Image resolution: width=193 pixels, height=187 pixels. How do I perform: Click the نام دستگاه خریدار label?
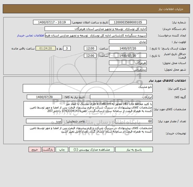tap(174, 29)
